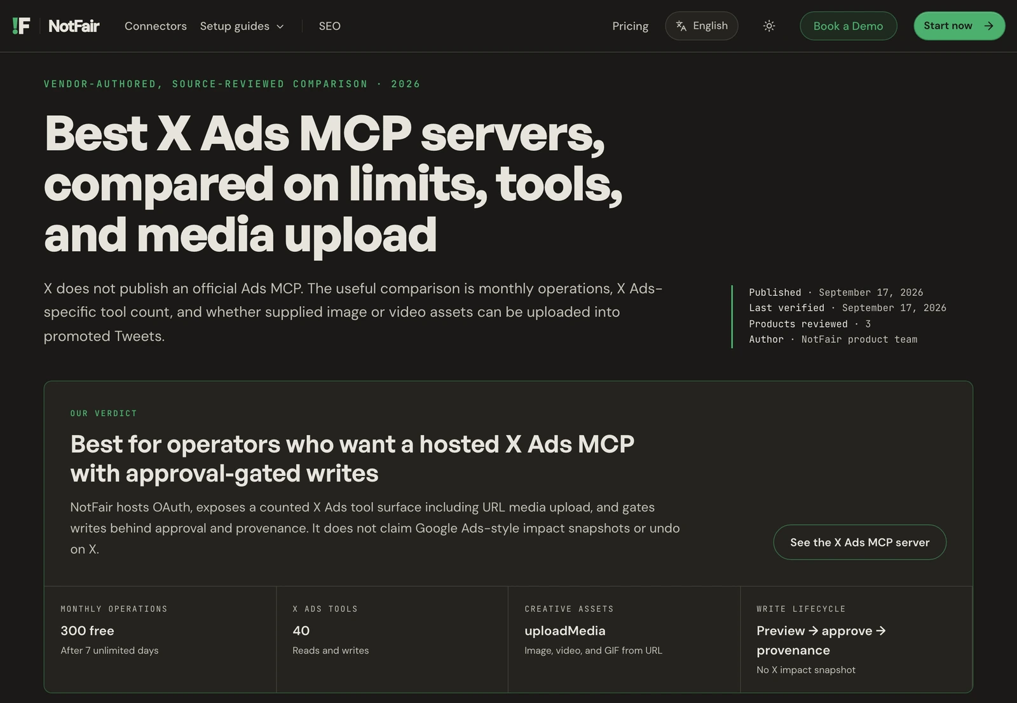Click the verdict paragraph "NotFair hosts OAuth"
1017x703 pixels.
[375, 528]
